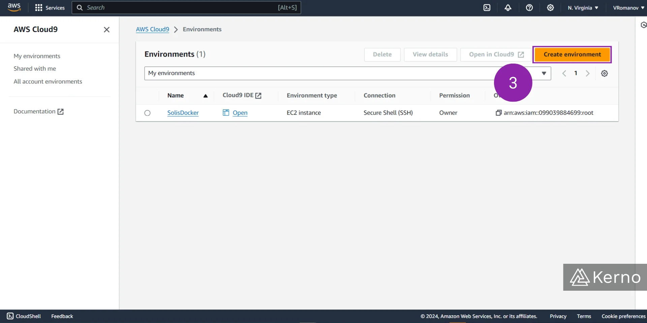Click the EC2 instance cell
The height and width of the screenshot is (323, 647).
304,113
